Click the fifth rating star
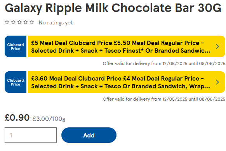Viewport: 226px width, 151px height. (x=32, y=22)
